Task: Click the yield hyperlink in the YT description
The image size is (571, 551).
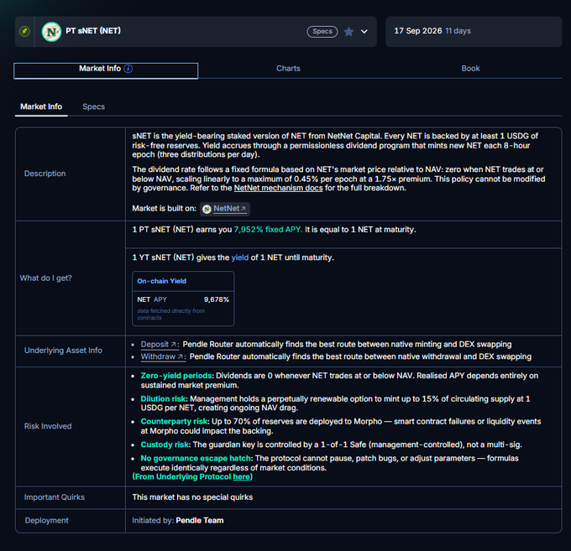Action: point(240,257)
